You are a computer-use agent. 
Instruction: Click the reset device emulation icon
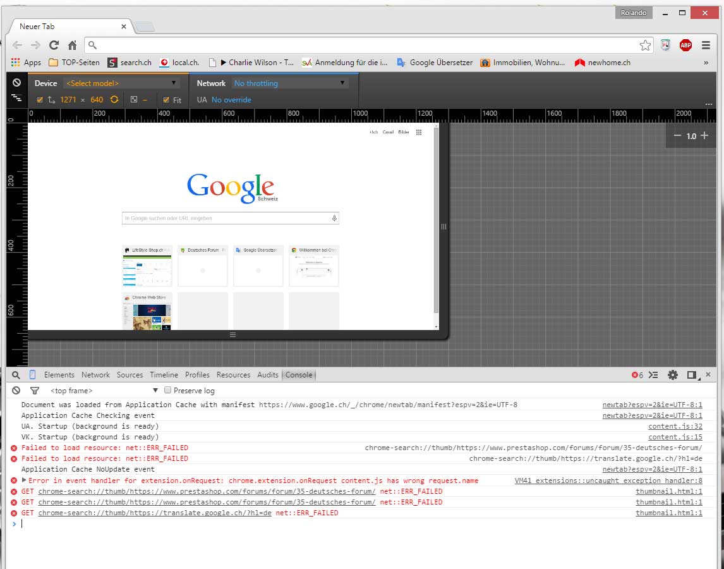(16, 83)
